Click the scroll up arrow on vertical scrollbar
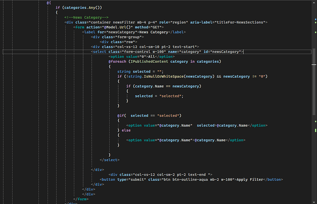 click(x=314, y=2)
